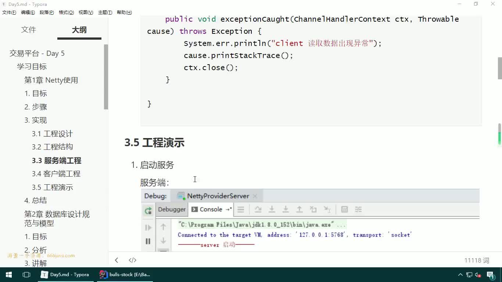This screenshot has height=282, width=502.
Task: Go to 第2章 数据库设计规范与模型 outline item
Action: point(57,218)
